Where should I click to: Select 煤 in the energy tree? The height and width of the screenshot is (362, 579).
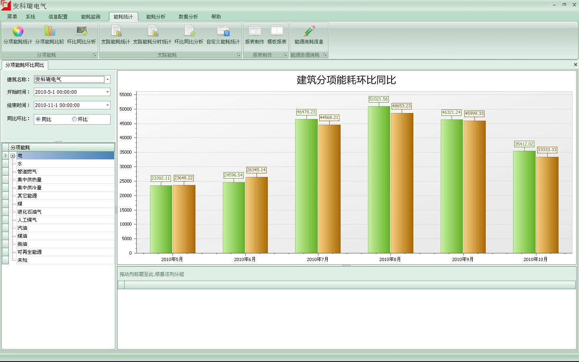[x=20, y=204]
